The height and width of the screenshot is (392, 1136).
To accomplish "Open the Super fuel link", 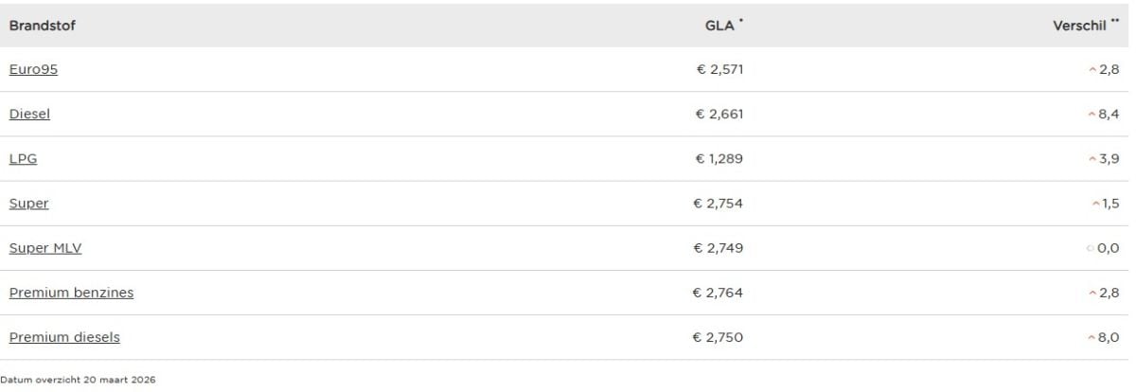I will [x=28, y=204].
